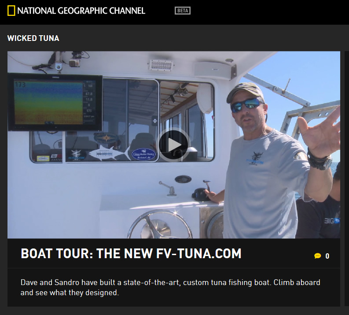The height and width of the screenshot is (315, 349).
Task: Click the FV-Tuna logo on the grey shirt
Action: pyautogui.click(x=256, y=159)
